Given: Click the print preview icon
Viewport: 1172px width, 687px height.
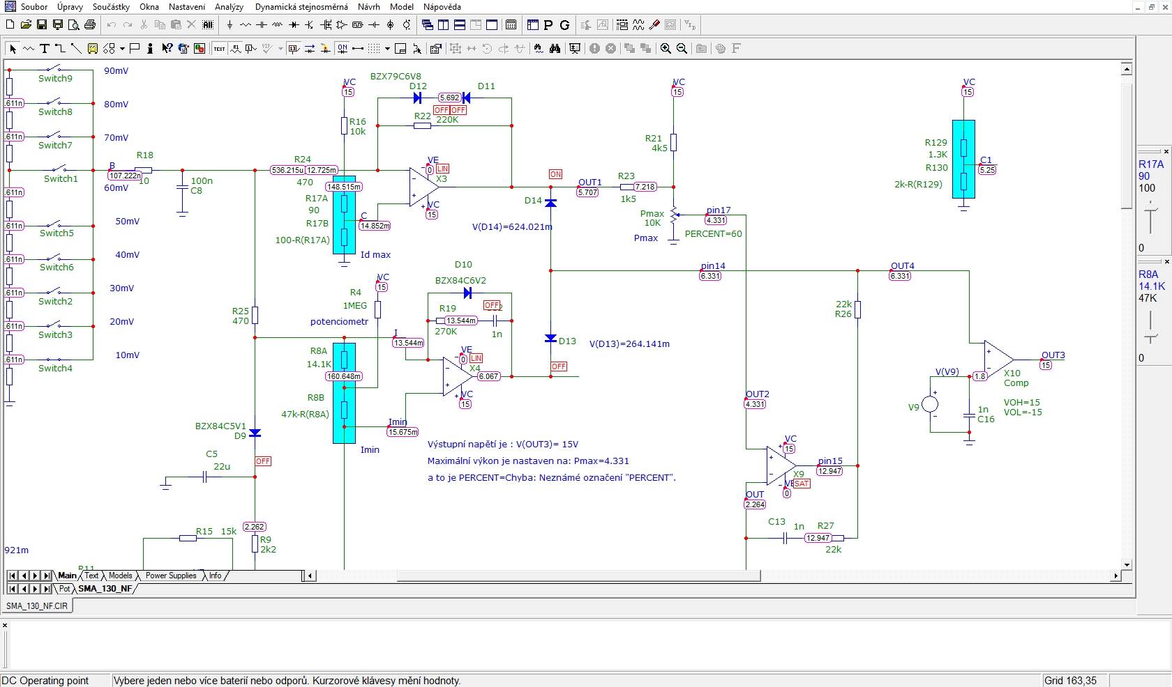Looking at the screenshot, I should [x=74, y=25].
